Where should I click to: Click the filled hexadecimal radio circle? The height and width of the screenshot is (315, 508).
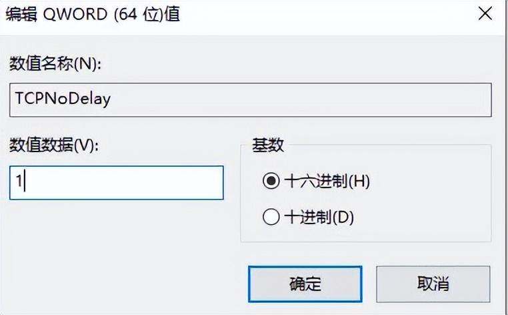pos(272,180)
